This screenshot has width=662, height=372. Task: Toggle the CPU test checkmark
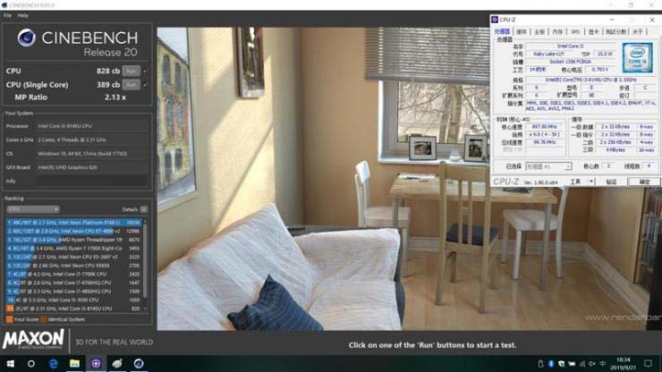coord(145,71)
